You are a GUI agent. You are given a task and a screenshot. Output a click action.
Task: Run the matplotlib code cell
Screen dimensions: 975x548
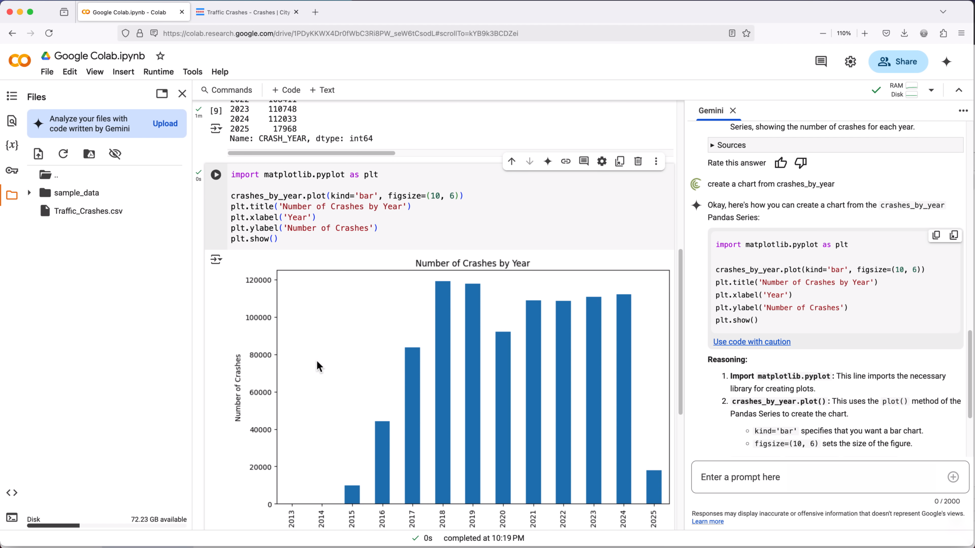pos(216,175)
